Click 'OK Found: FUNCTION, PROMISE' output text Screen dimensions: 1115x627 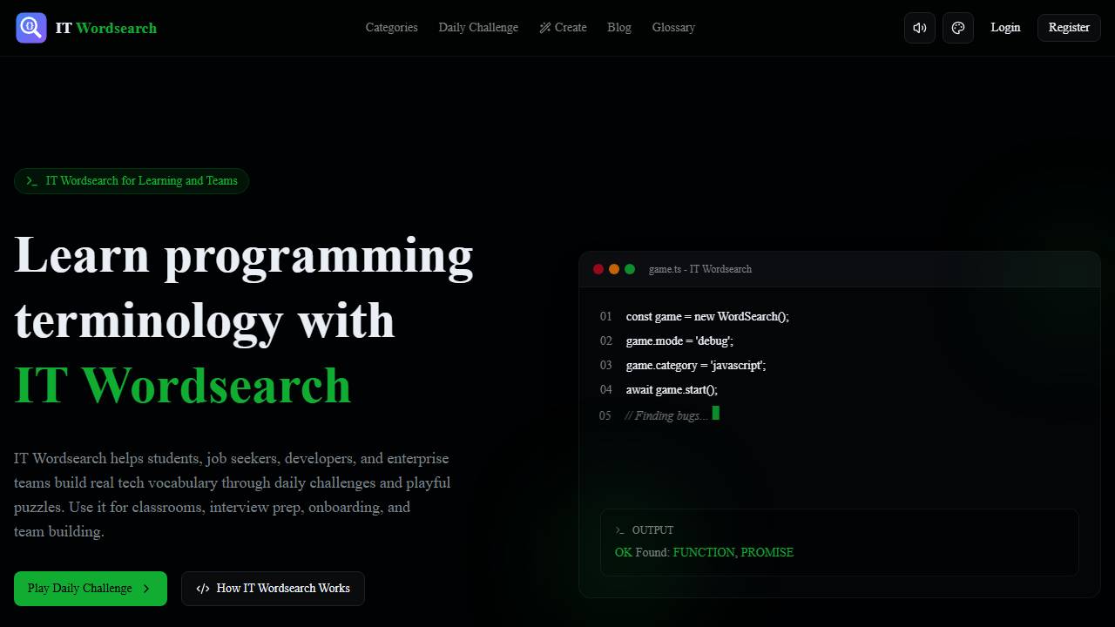[704, 553]
